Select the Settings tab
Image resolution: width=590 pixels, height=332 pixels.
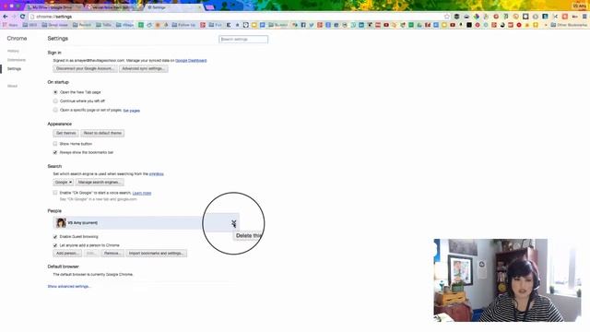click(x=173, y=7)
